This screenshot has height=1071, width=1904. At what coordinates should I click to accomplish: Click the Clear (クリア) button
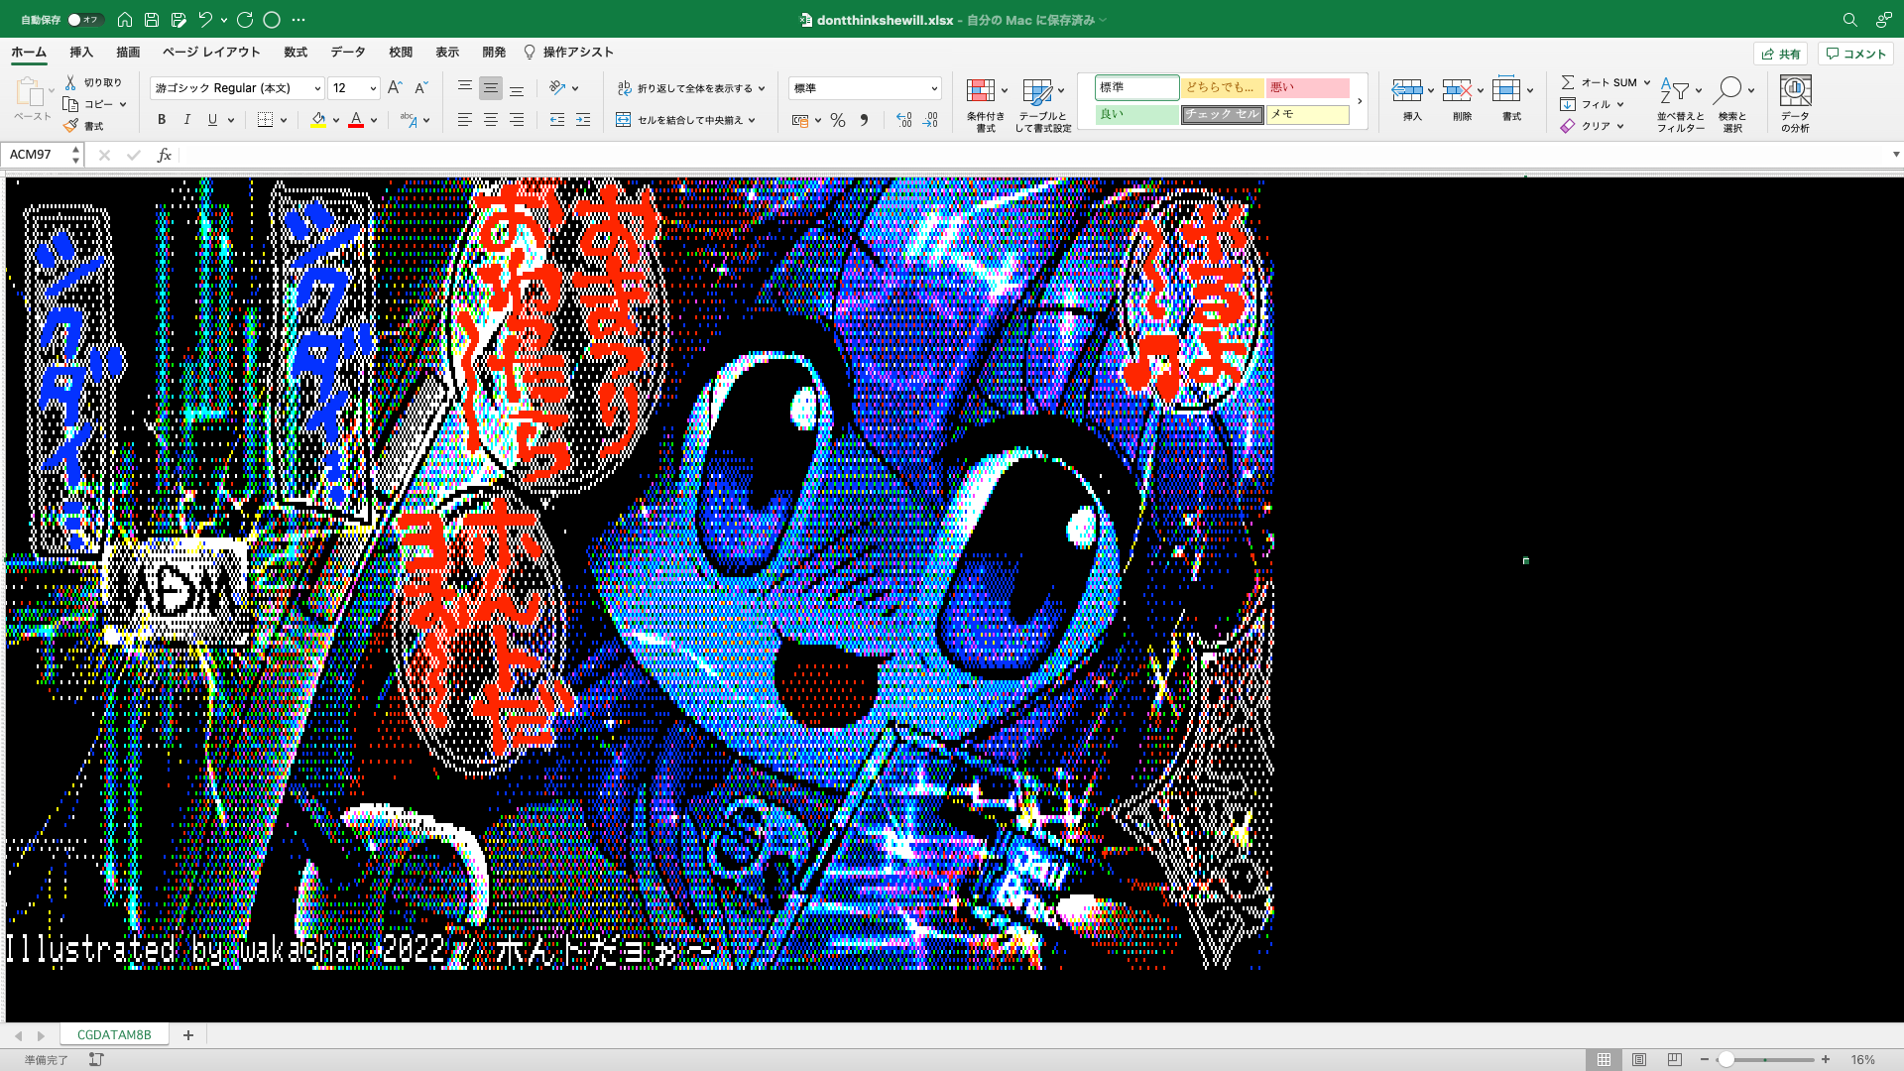pos(1587,126)
